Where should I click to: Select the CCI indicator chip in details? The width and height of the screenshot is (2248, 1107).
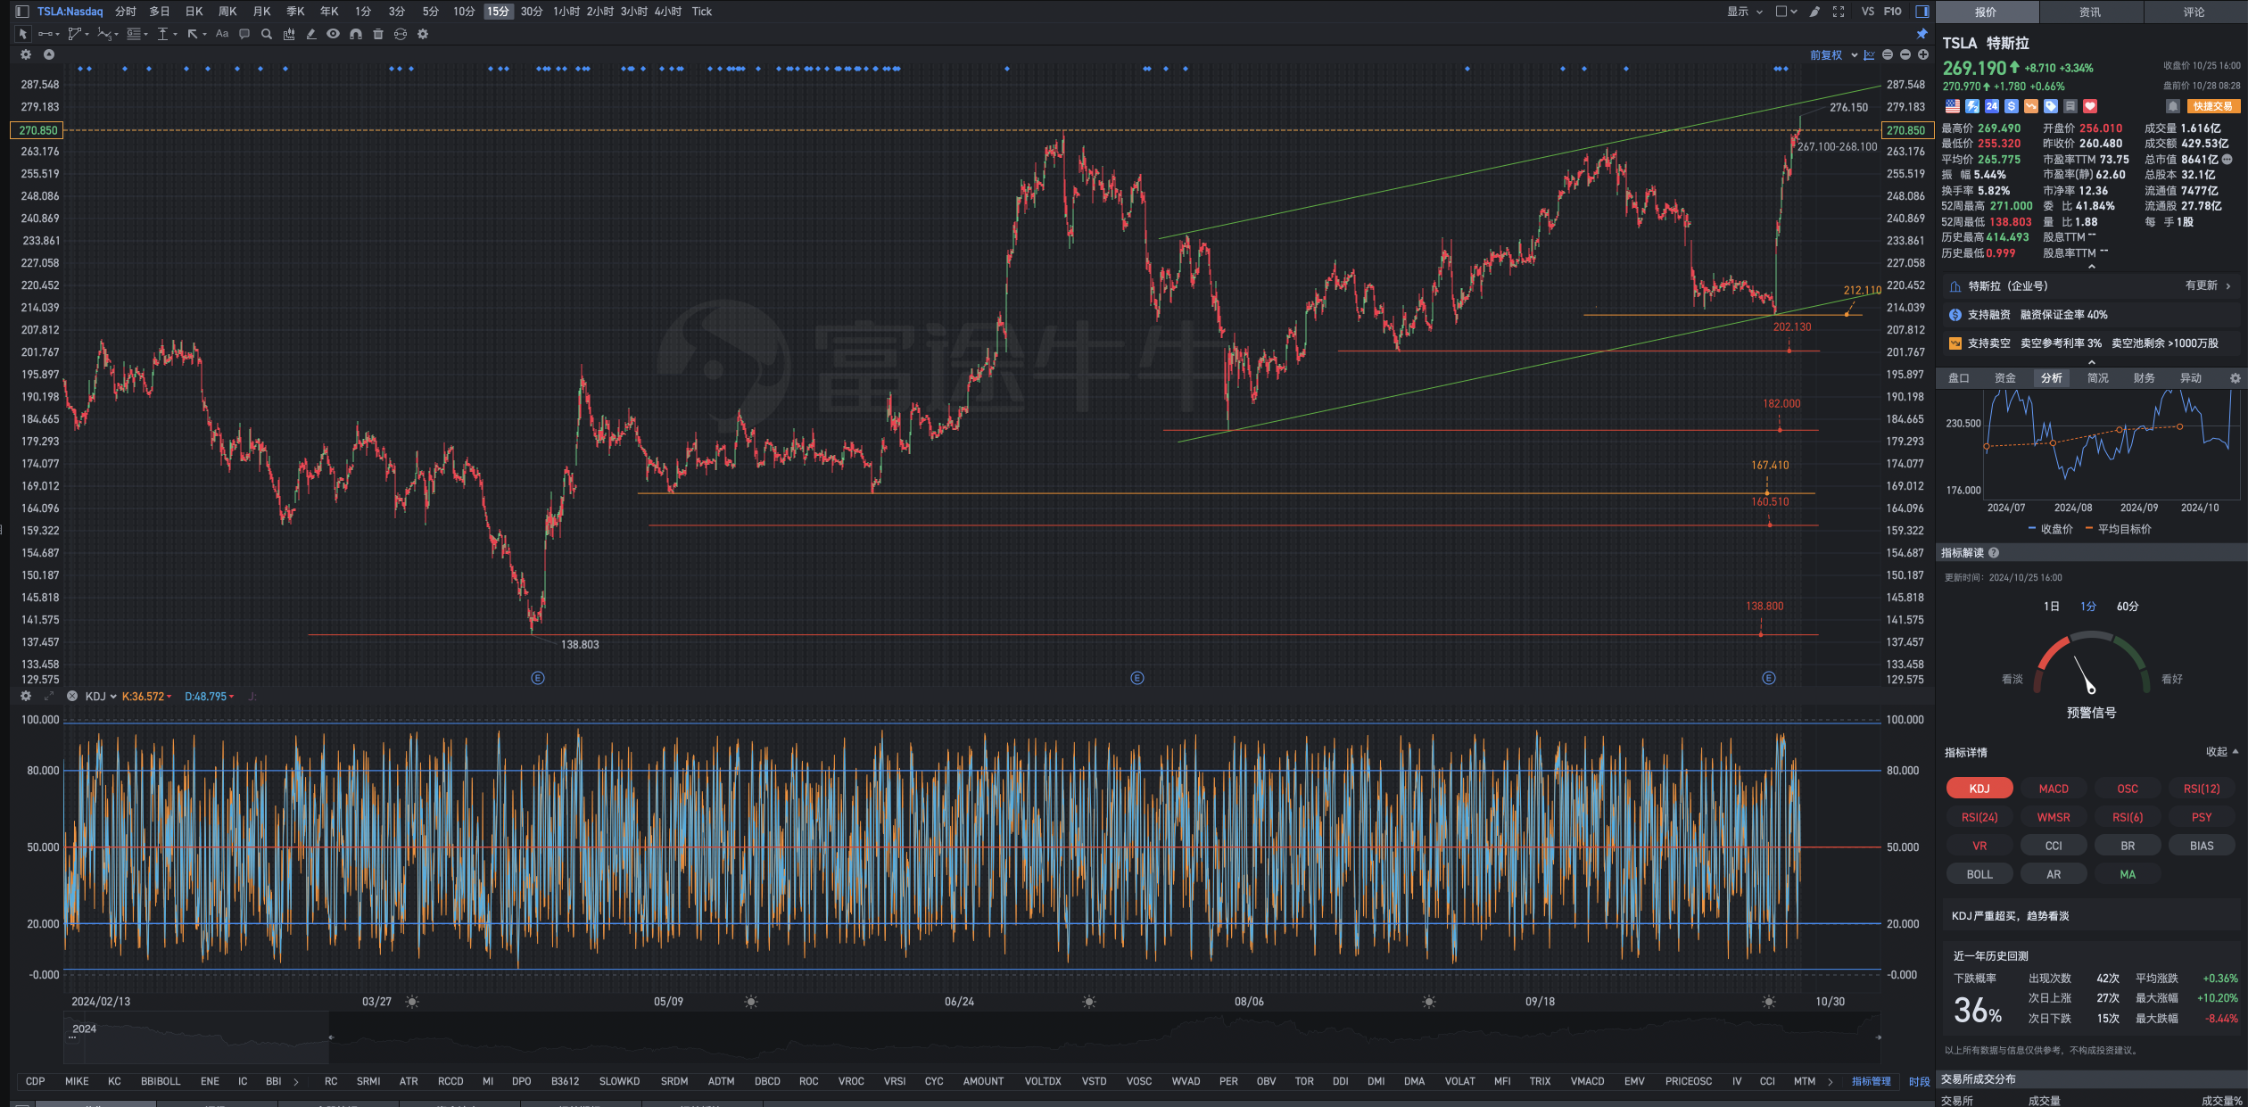(x=2054, y=846)
